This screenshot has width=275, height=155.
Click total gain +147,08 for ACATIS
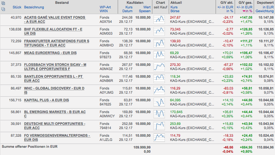(246, 18)
